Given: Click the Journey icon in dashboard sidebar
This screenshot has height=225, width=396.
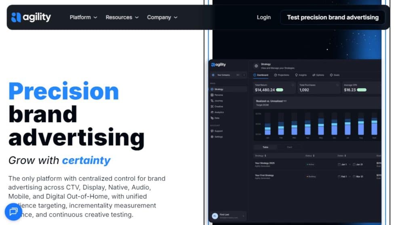Looking at the screenshot, I should (212, 101).
